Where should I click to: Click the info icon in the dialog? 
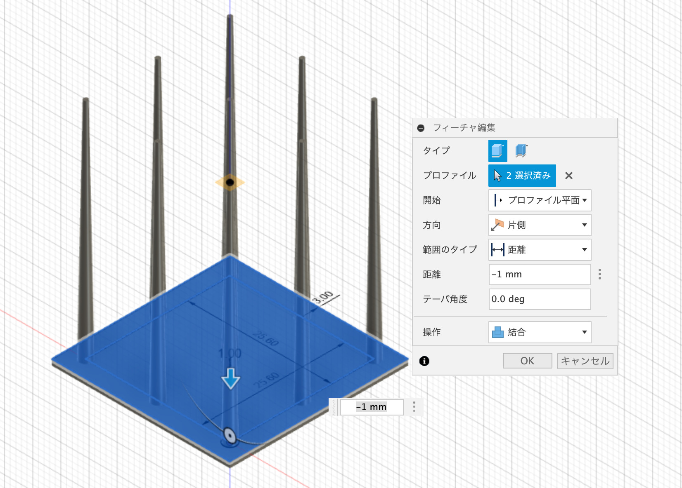(424, 361)
